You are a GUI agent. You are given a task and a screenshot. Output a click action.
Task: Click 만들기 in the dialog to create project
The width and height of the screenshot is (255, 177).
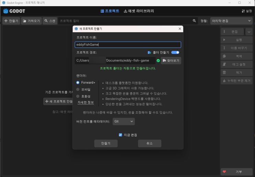106,143
